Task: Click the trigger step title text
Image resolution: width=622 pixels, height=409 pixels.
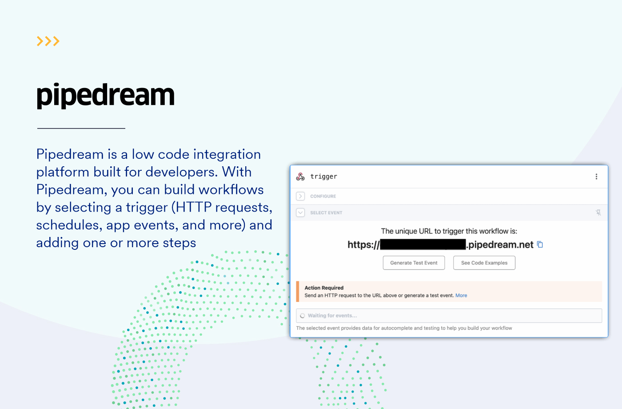Action: coord(323,176)
